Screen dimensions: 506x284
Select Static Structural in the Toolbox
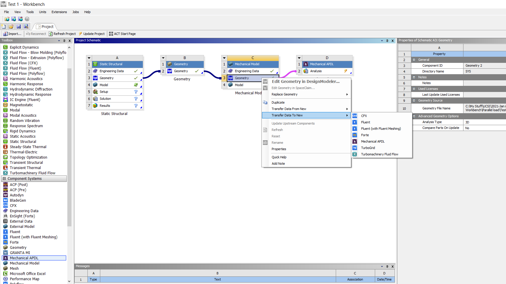coord(23,141)
